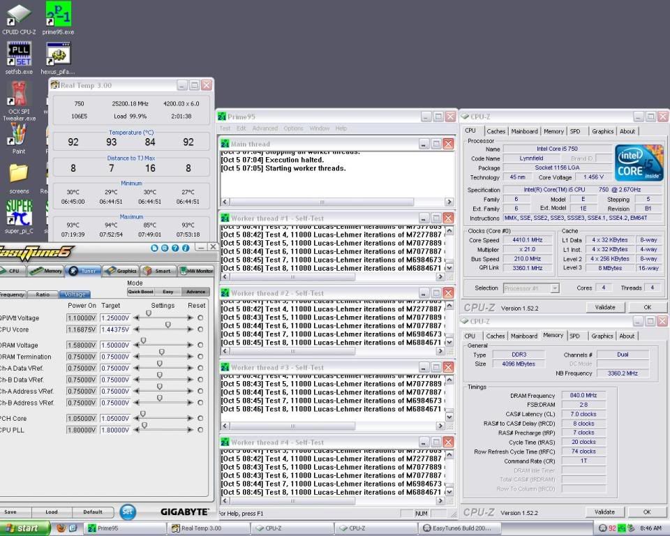Image resolution: width=670 pixels, height=536 pixels.
Task: Select the HW Monitor tab in EasyTune6
Action: (x=196, y=271)
